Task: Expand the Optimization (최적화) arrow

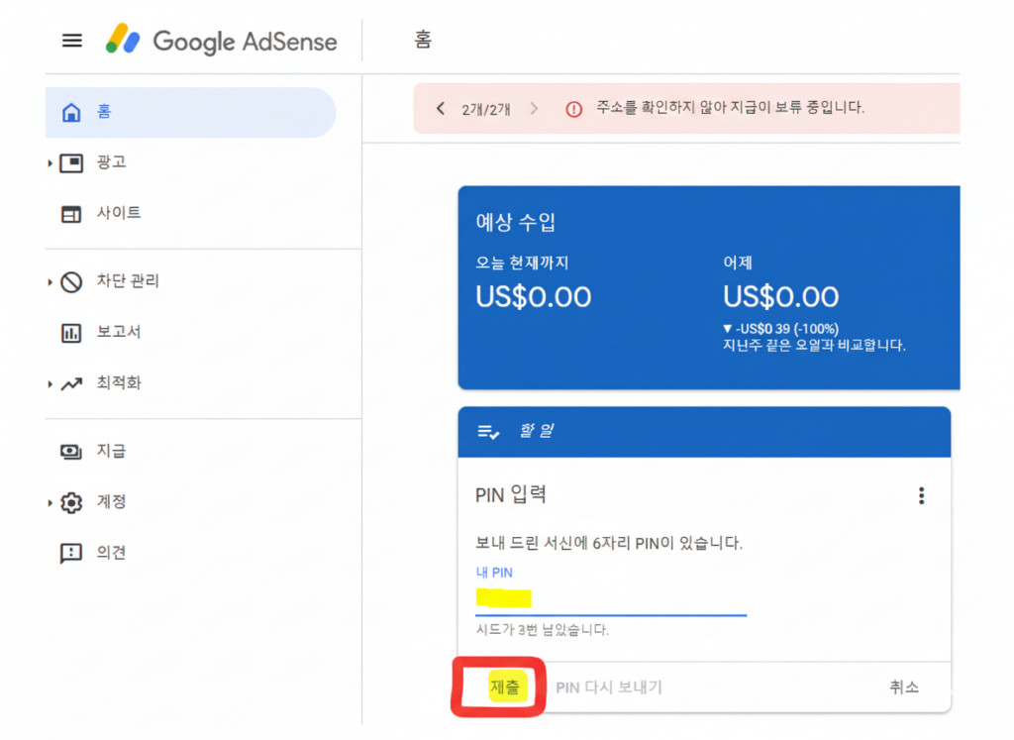Action: click(x=50, y=384)
